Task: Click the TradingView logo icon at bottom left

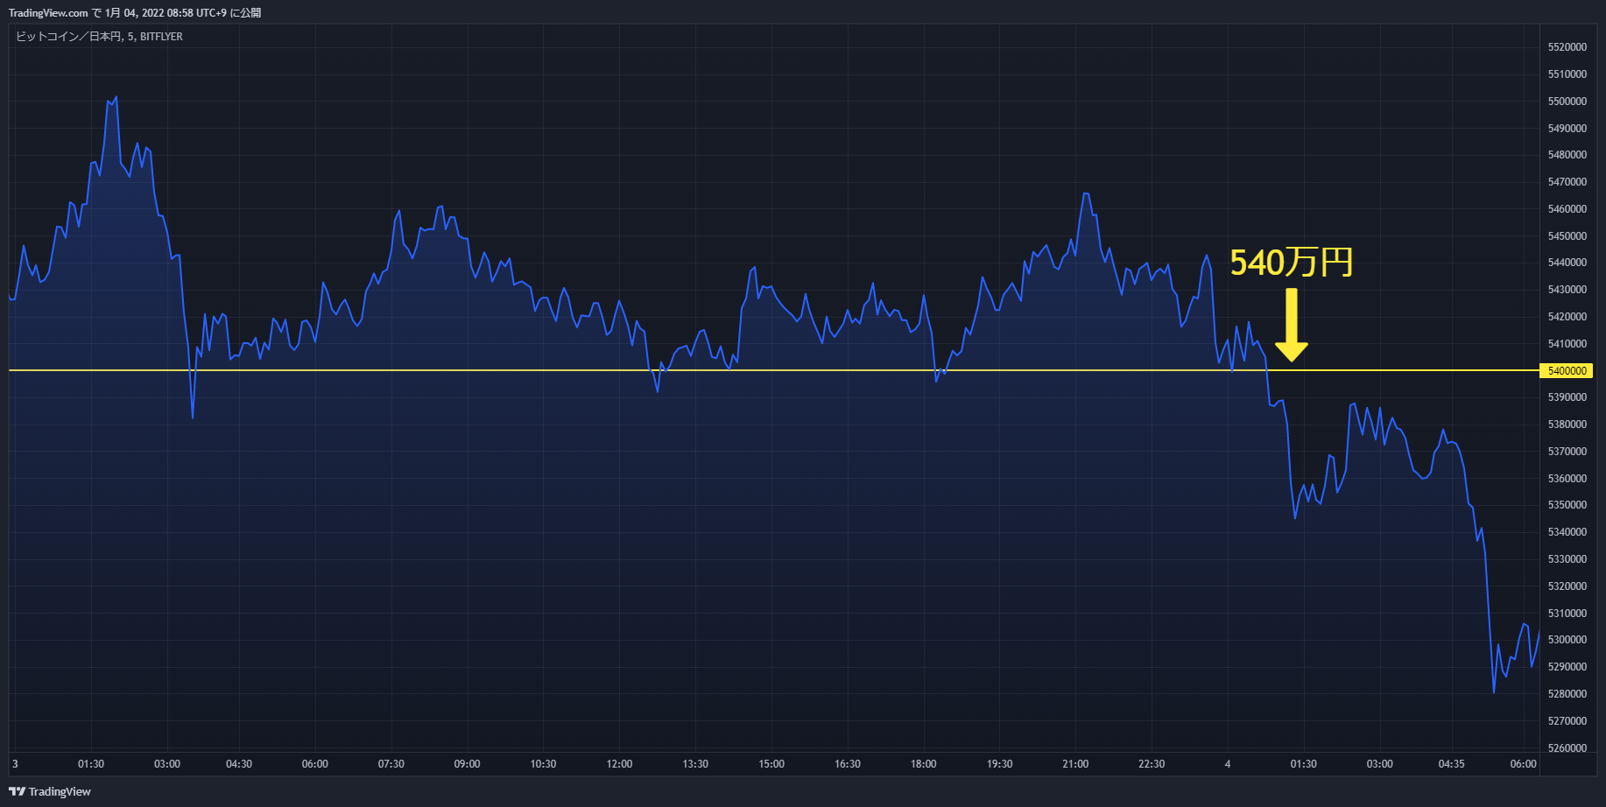Action: (x=17, y=791)
